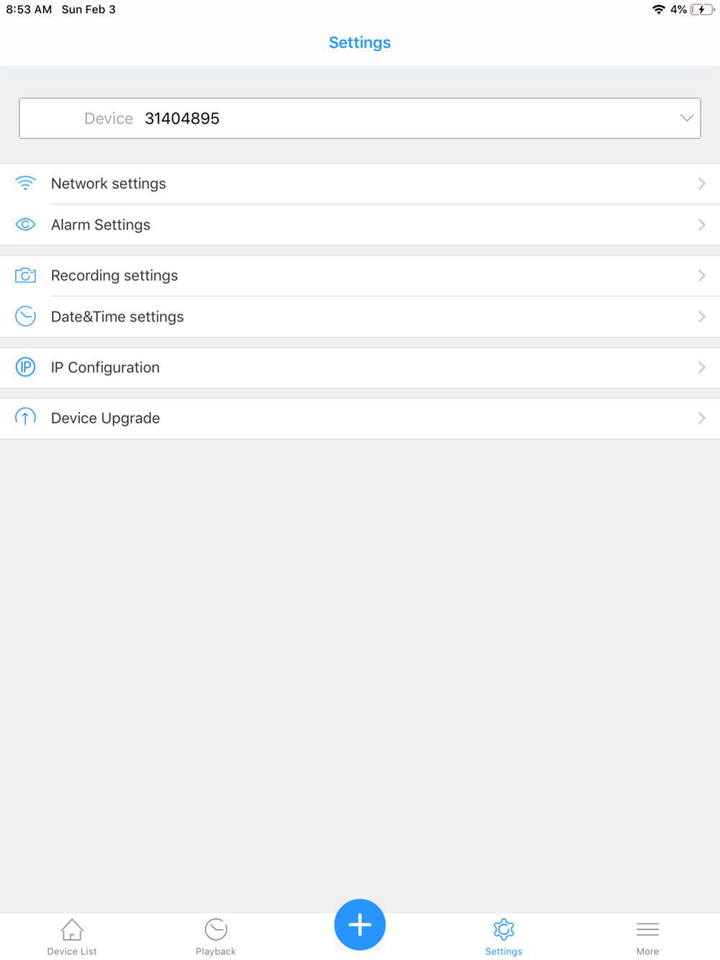Tap the battery status indicator

(702, 9)
